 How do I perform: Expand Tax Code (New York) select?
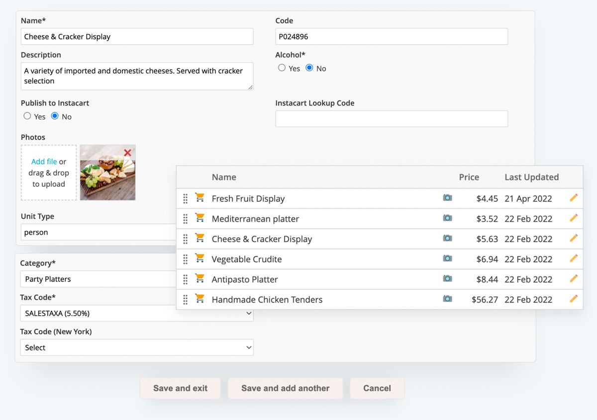click(x=136, y=347)
